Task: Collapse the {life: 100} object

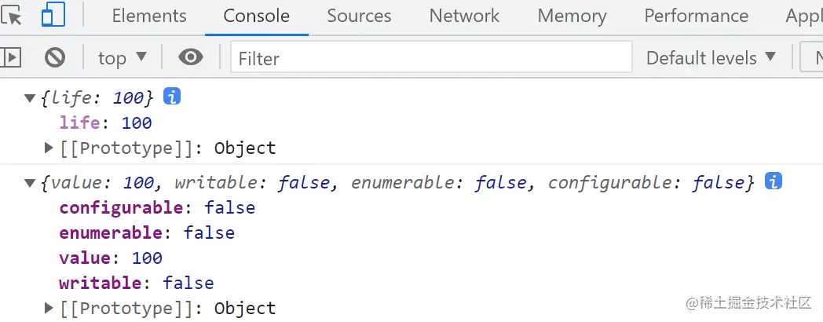Action: tap(31, 98)
